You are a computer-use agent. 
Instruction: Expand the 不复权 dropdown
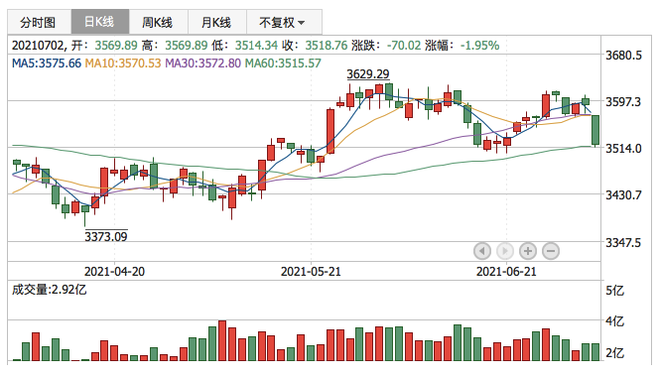pyautogui.click(x=284, y=22)
